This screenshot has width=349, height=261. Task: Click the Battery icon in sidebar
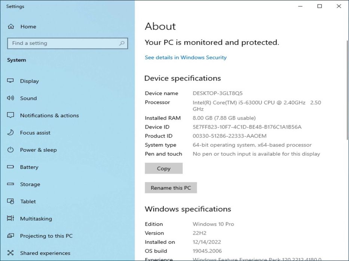[x=10, y=167]
